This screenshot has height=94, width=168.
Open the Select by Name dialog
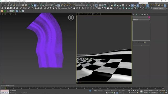tap(26, 5)
